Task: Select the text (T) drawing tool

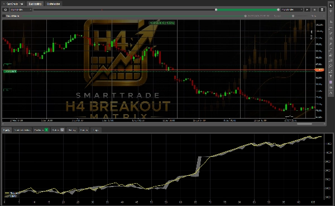Action: (x=331, y=76)
